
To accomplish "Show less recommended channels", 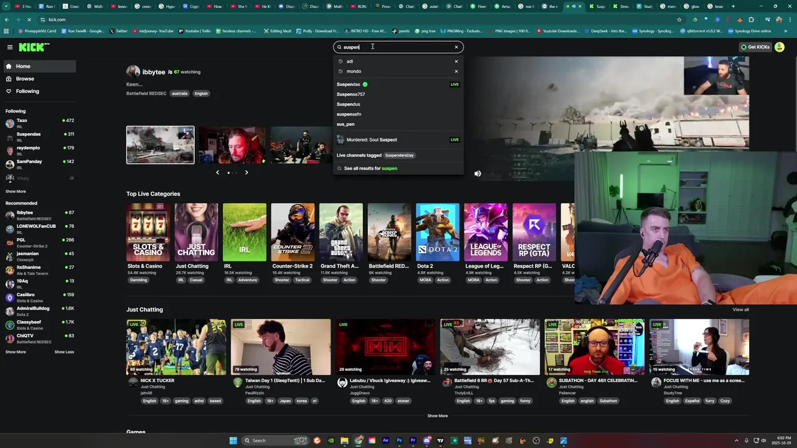I will 64,352.
